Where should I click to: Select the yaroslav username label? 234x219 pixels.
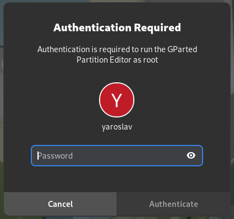[117, 127]
